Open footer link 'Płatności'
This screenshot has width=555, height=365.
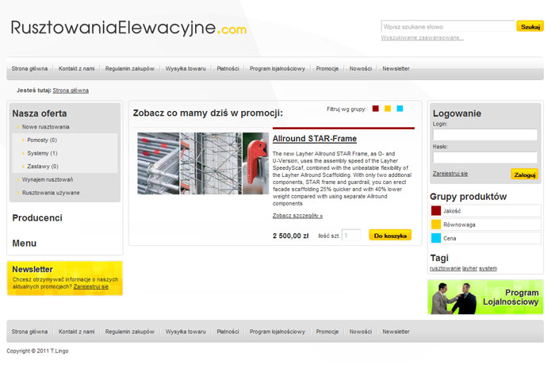coord(228,332)
